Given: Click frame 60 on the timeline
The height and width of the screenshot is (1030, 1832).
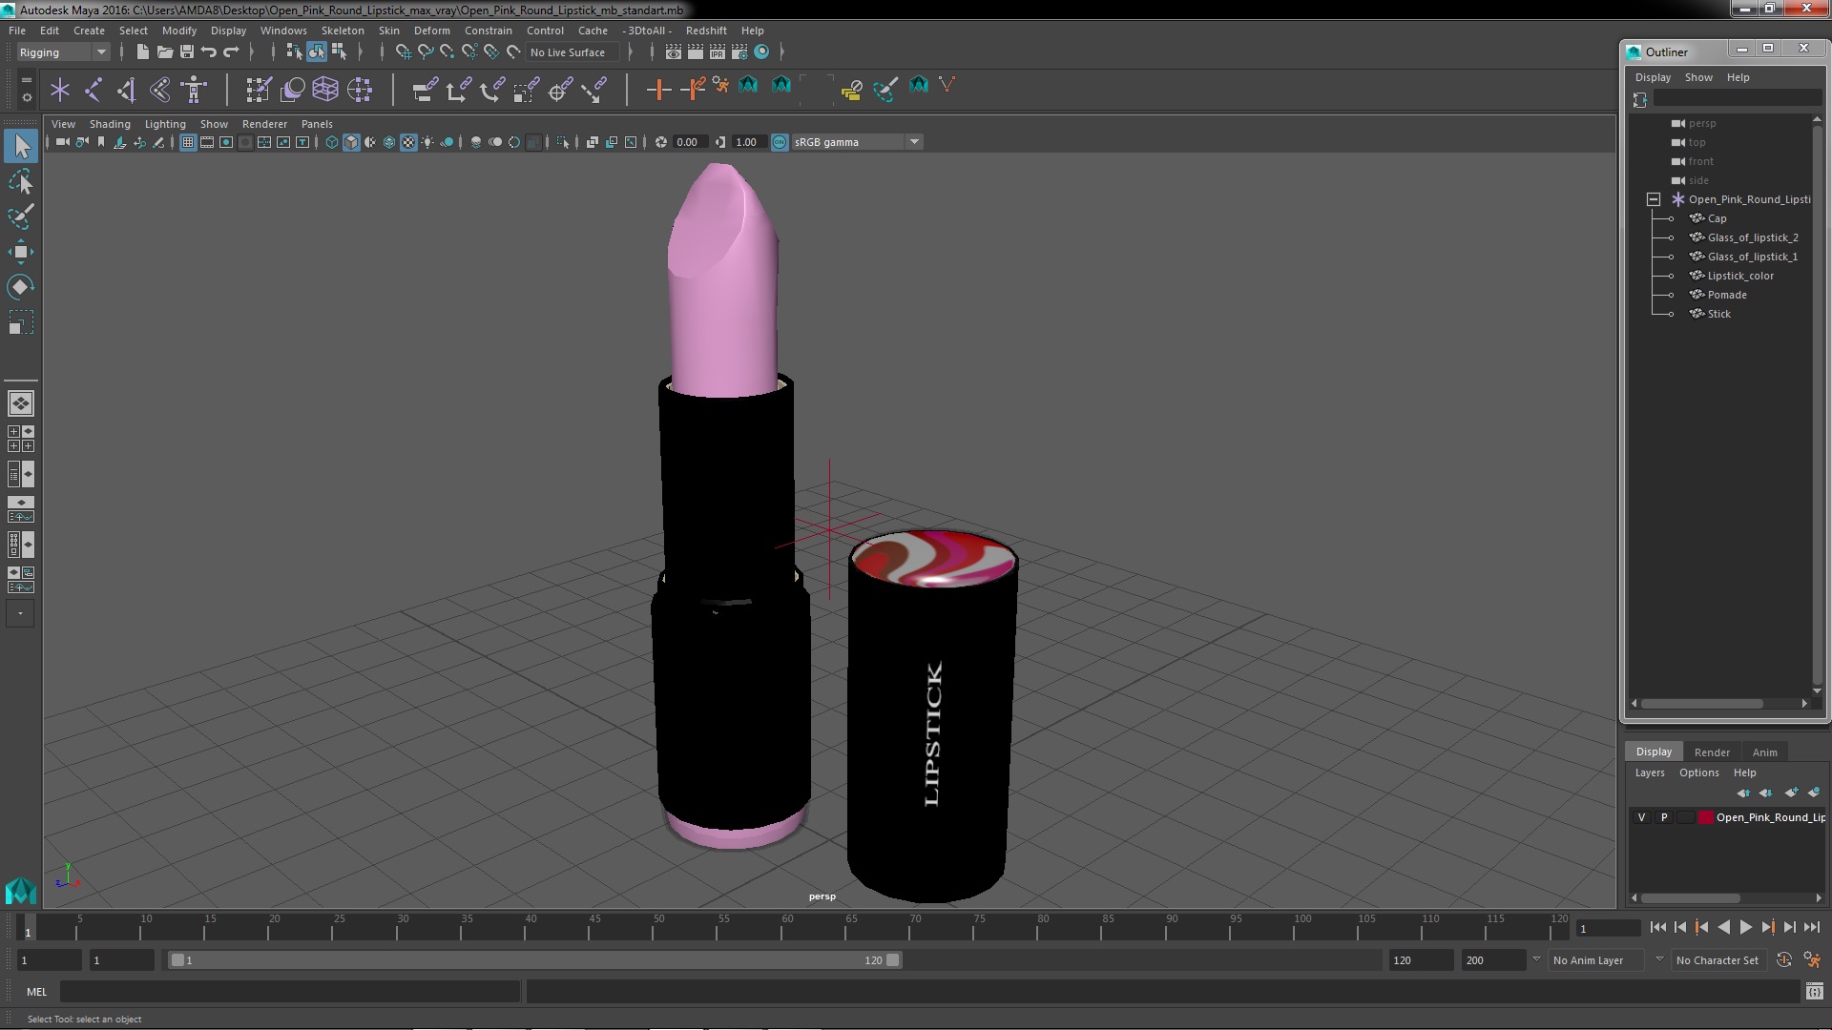Looking at the screenshot, I should point(787,927).
